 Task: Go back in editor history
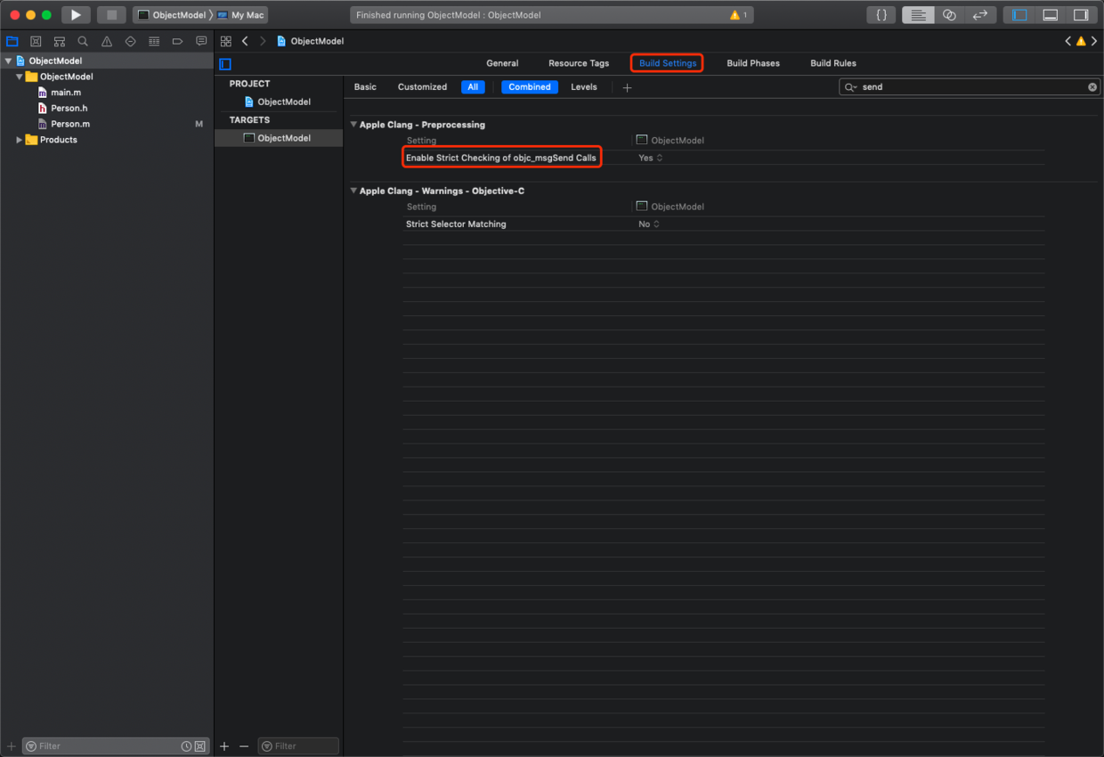(x=245, y=41)
